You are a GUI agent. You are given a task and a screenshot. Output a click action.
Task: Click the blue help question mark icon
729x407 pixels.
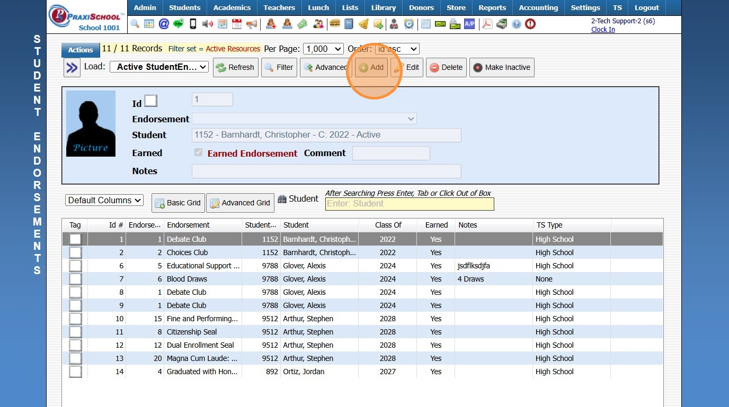click(516, 24)
